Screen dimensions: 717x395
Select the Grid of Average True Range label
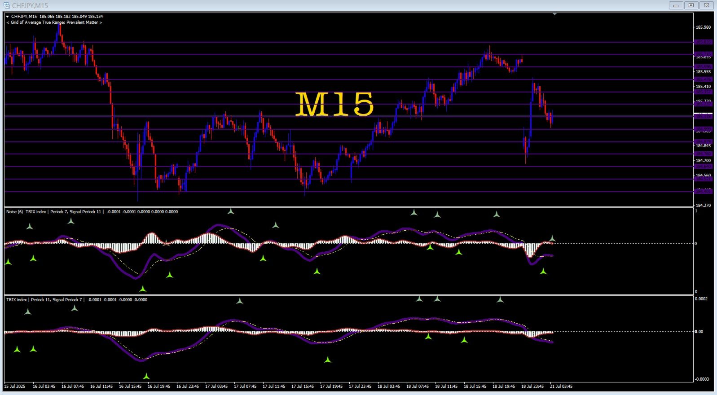click(54, 22)
